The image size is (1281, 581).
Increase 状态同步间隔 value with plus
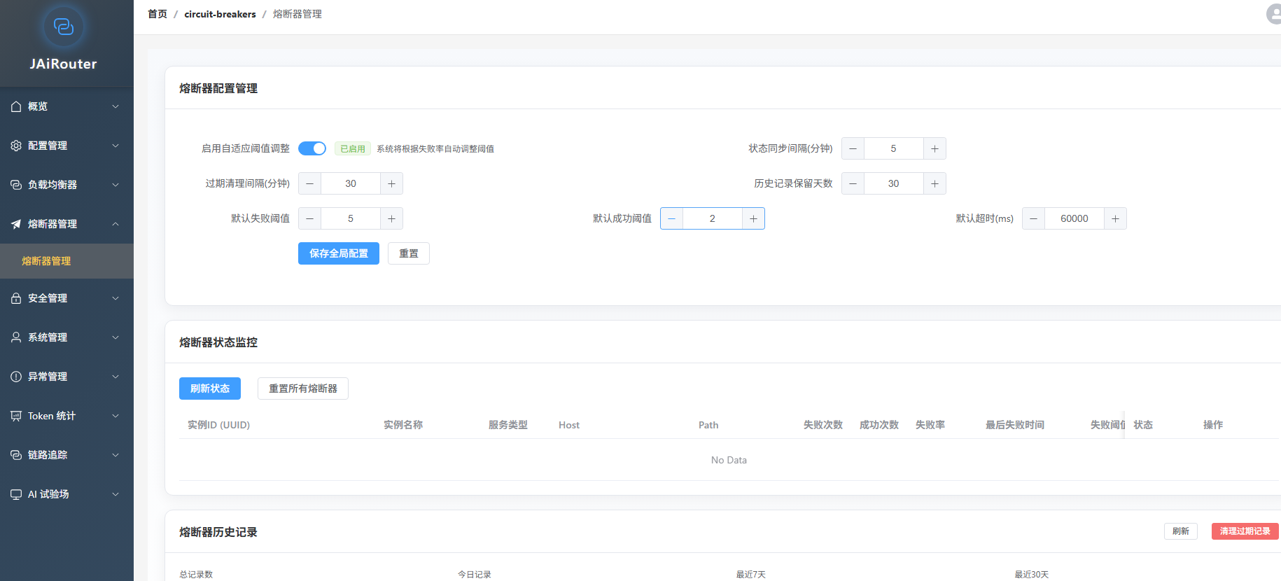point(934,148)
